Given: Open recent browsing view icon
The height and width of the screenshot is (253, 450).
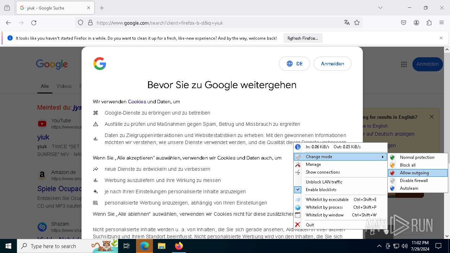Looking at the screenshot, I should (x=7, y=8).
